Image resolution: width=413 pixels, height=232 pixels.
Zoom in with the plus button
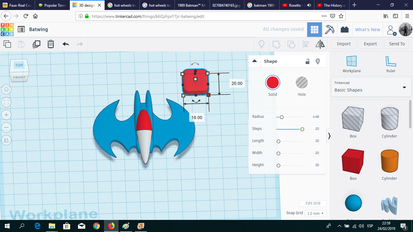tap(6, 115)
